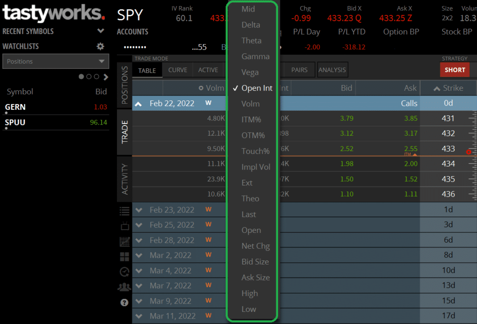Click the Volm column config dot

pos(201,88)
